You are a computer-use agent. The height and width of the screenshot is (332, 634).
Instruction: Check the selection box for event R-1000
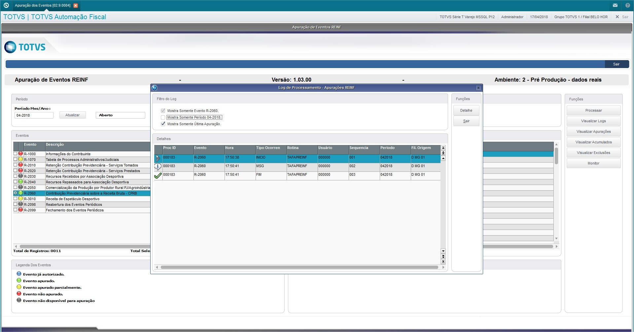(15, 154)
